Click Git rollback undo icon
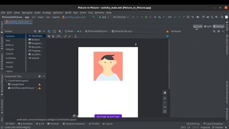The width and height of the screenshot is (229, 129). coord(193,17)
